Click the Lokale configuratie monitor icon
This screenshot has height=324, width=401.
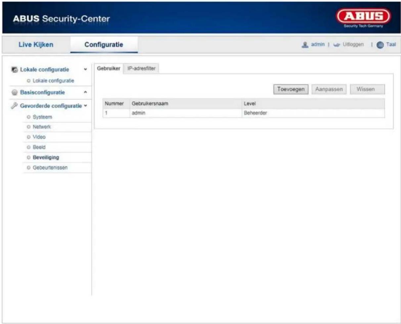[14, 69]
